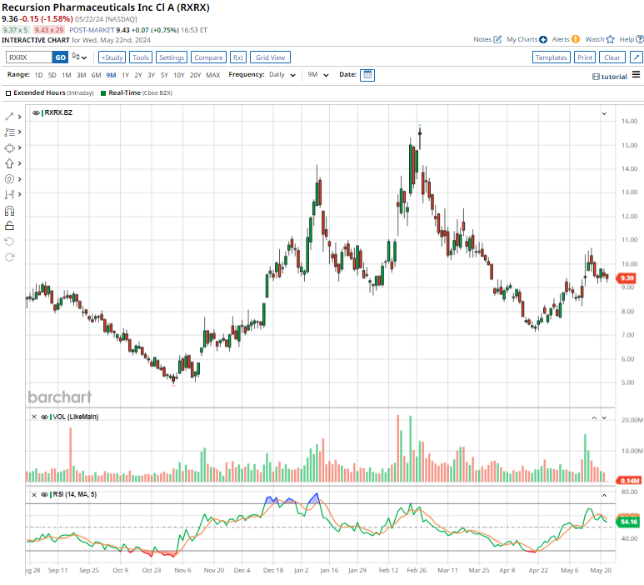Select the arrow marker tool
This screenshot has width=644, height=585.
[10, 163]
